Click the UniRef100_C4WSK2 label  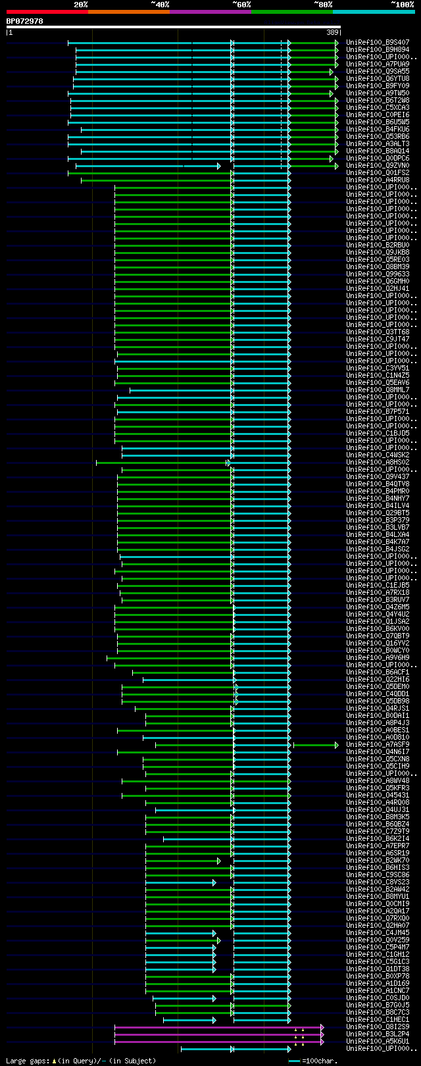(378, 455)
